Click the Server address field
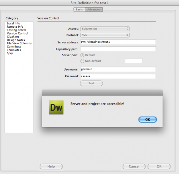This screenshot has width=179, height=174. (x=118, y=42)
